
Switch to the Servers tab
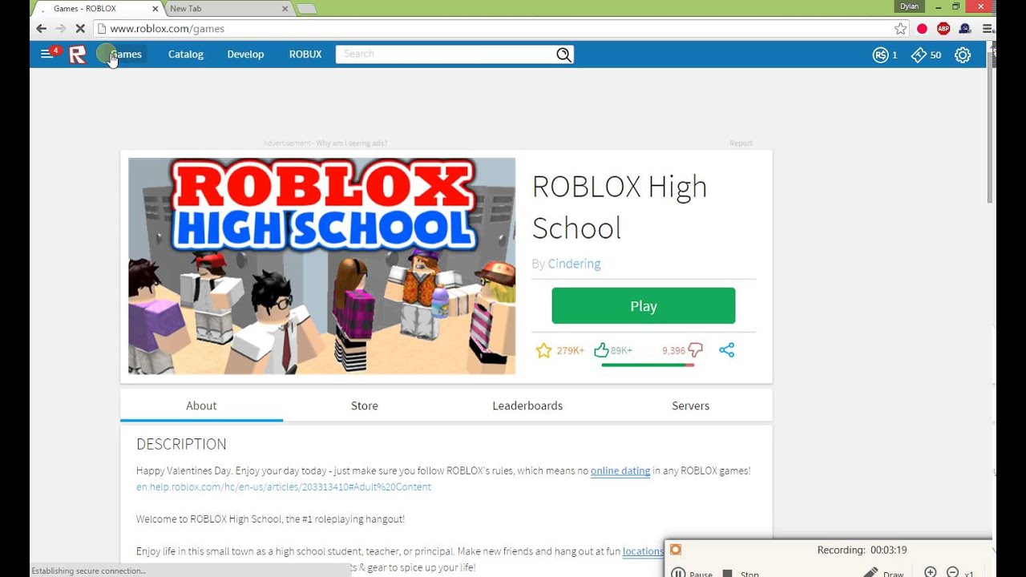pos(691,406)
